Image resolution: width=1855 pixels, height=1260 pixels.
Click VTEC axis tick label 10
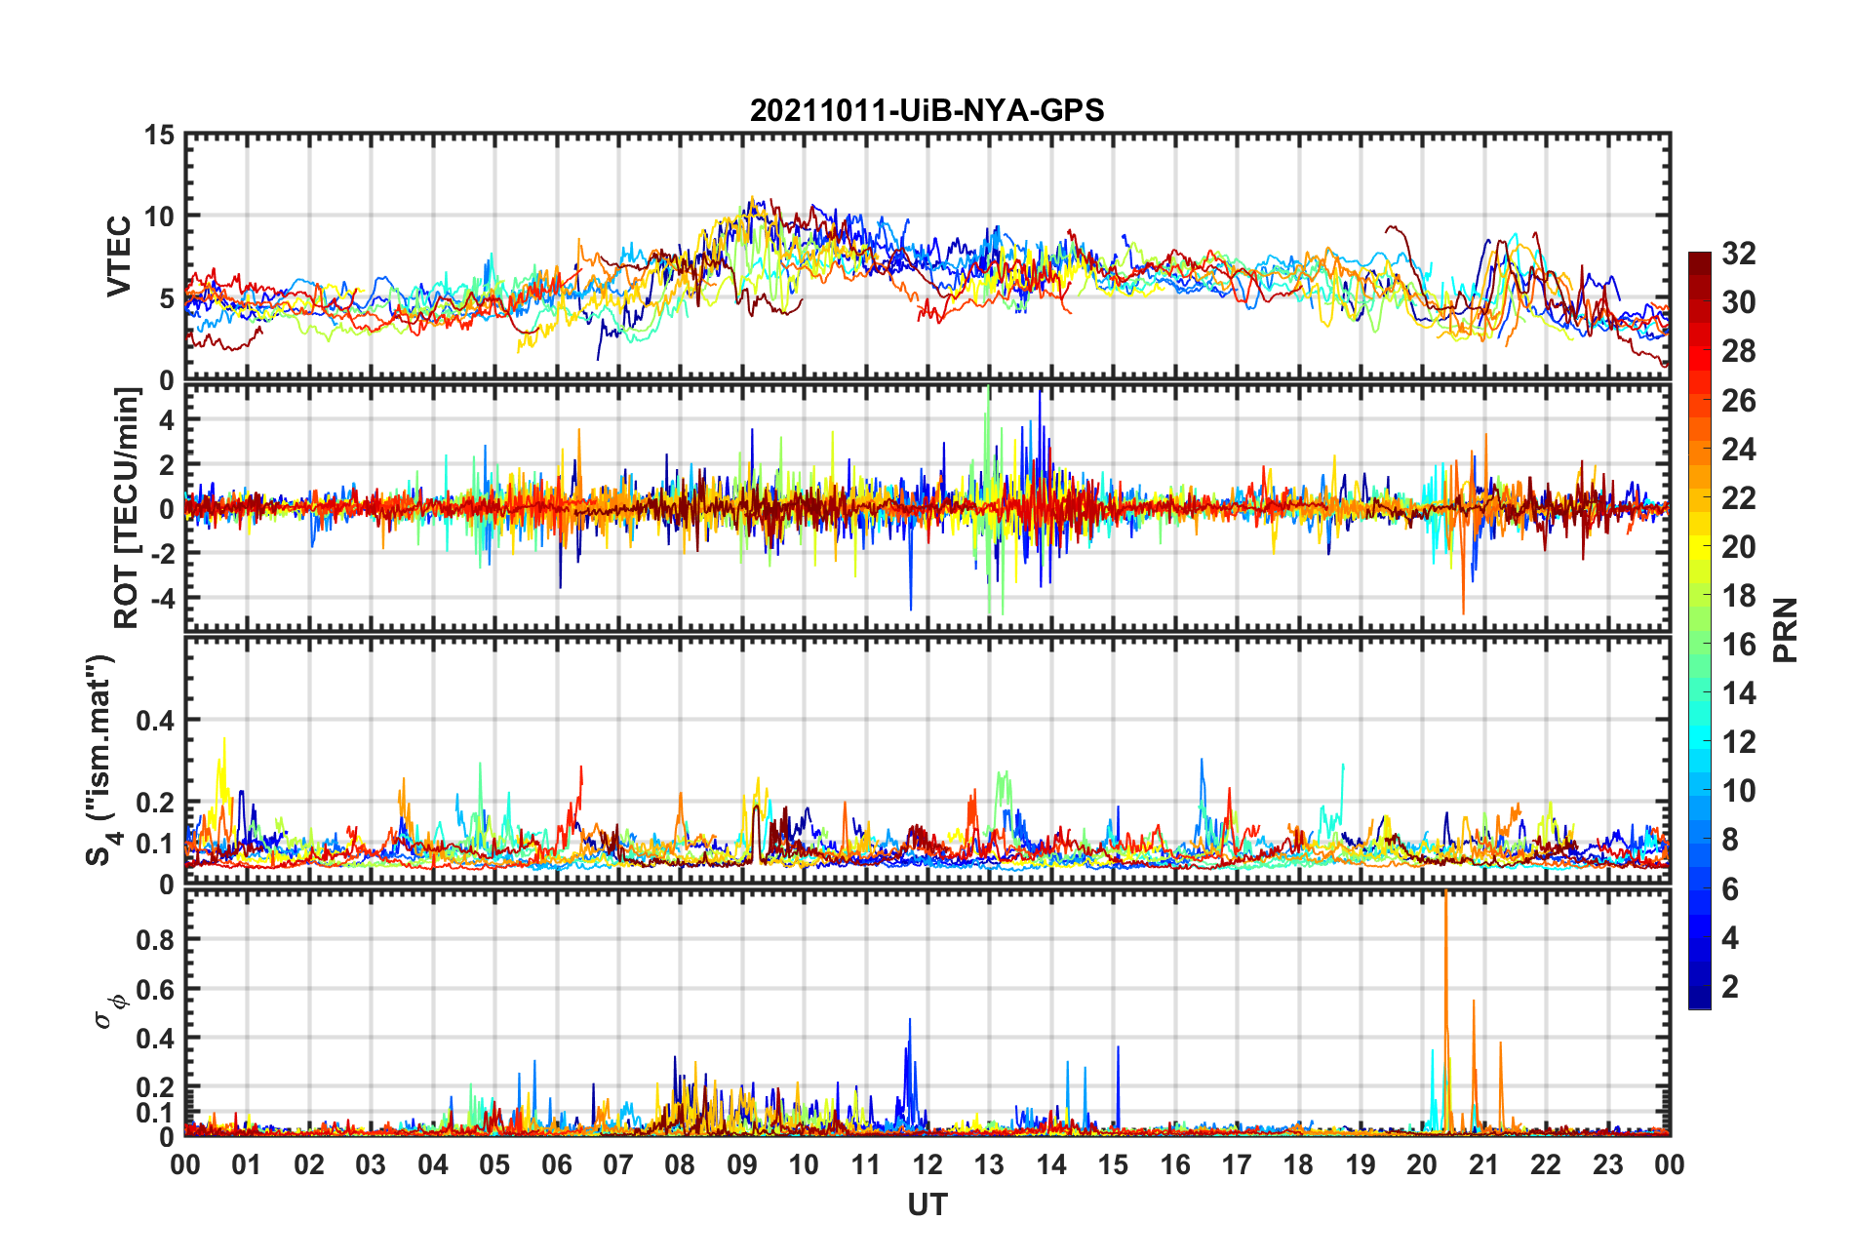[160, 217]
